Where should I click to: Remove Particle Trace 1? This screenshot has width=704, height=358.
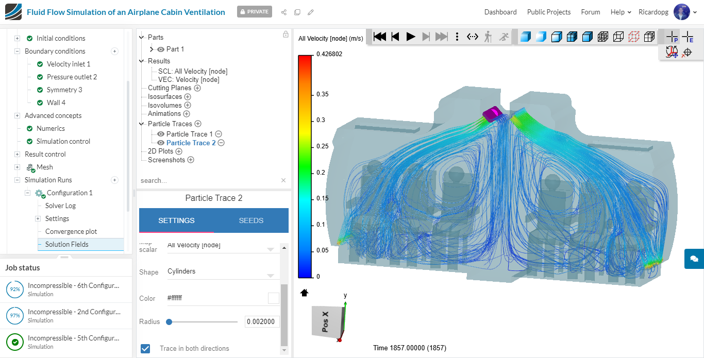(219, 134)
